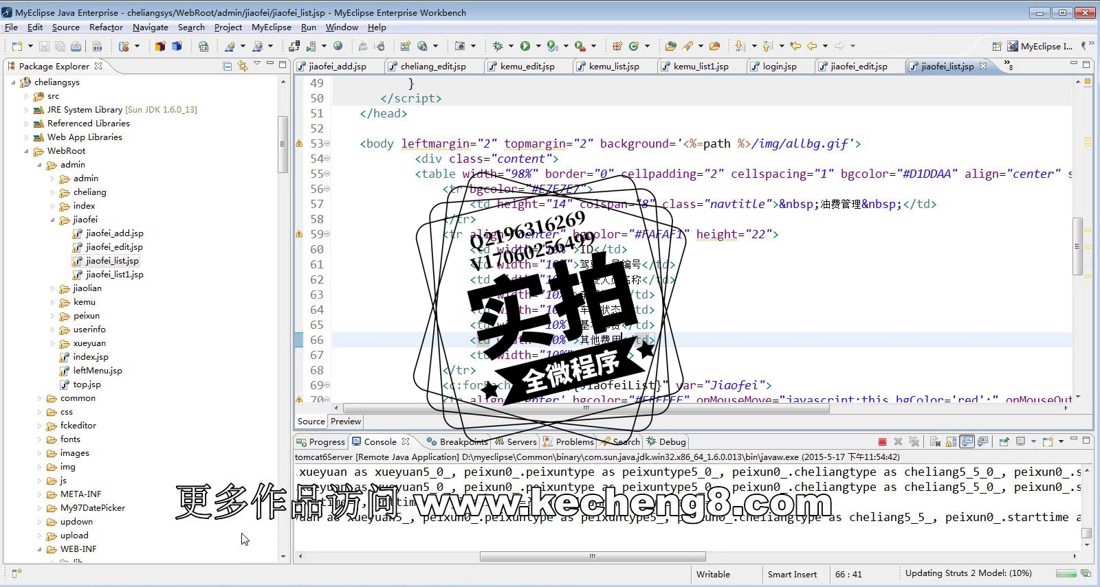Click the MyEclipse perspective button
The height and width of the screenshot is (587, 1100).
(x=1040, y=46)
